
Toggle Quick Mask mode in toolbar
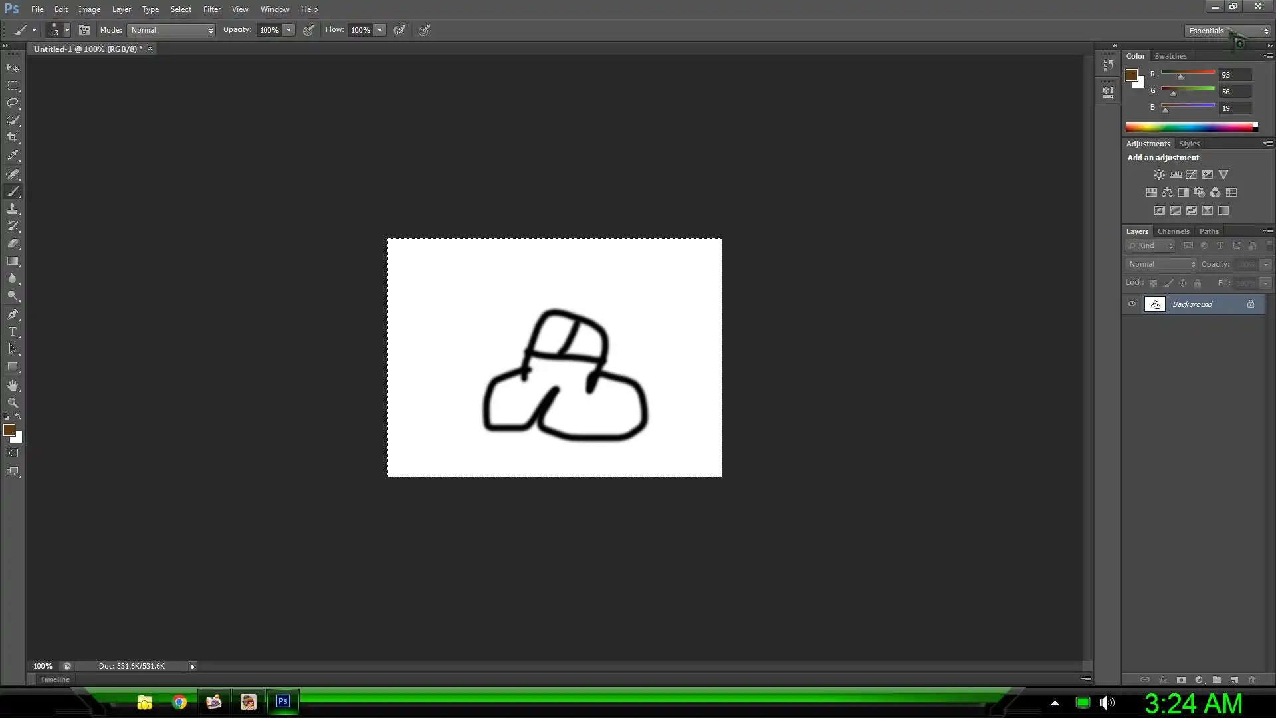pos(13,453)
